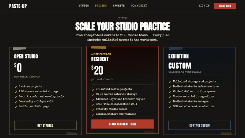Click the Start Free button
The height and width of the screenshot is (138, 245).
(225, 6)
